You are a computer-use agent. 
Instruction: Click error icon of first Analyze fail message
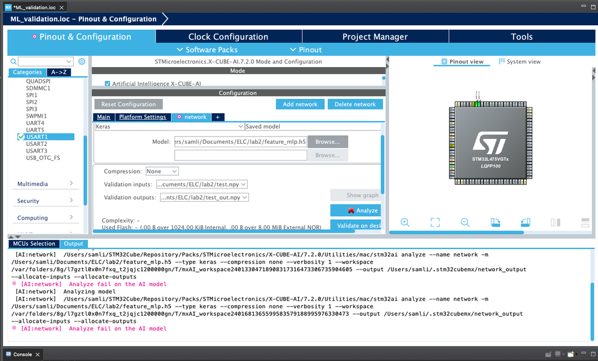coord(14,284)
